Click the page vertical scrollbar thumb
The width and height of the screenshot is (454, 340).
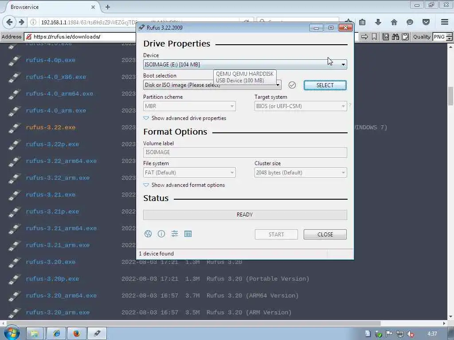pos(450,96)
